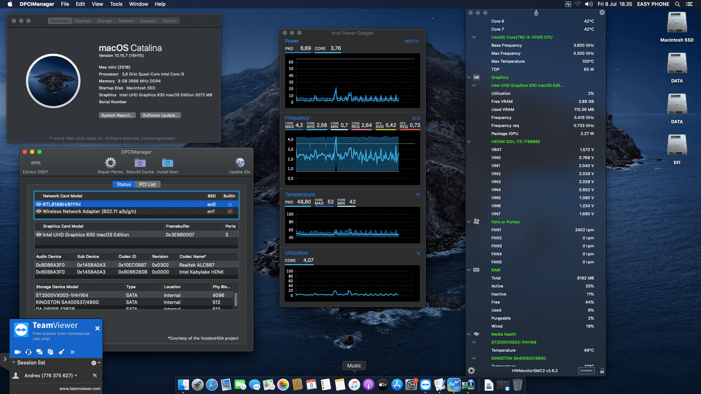701x394 pixels.
Task: Collapse the RAM section in HWMonitor
Action: click(469, 270)
